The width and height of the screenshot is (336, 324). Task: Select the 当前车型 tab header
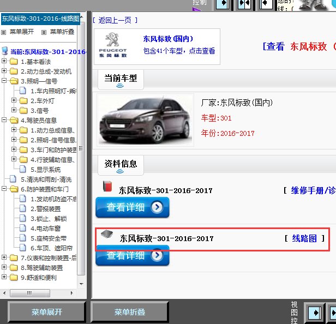121,80
